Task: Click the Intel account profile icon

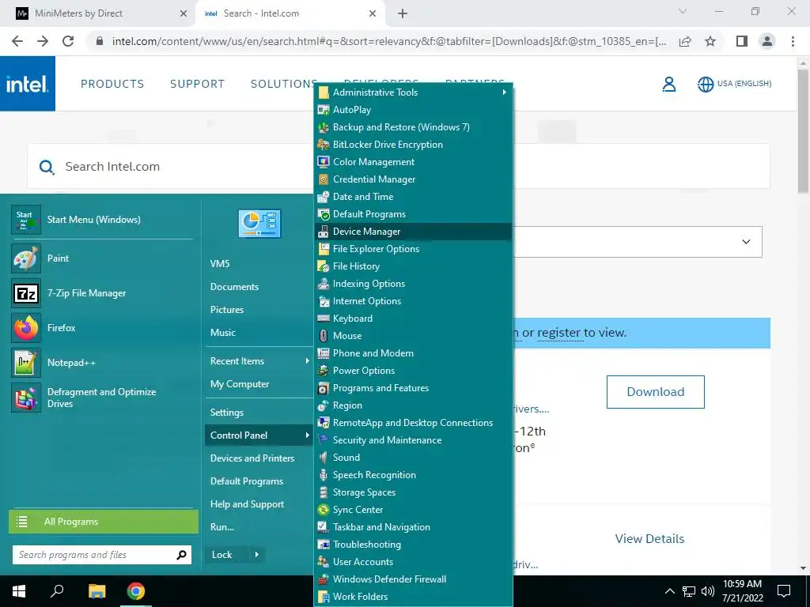Action: 669,84
